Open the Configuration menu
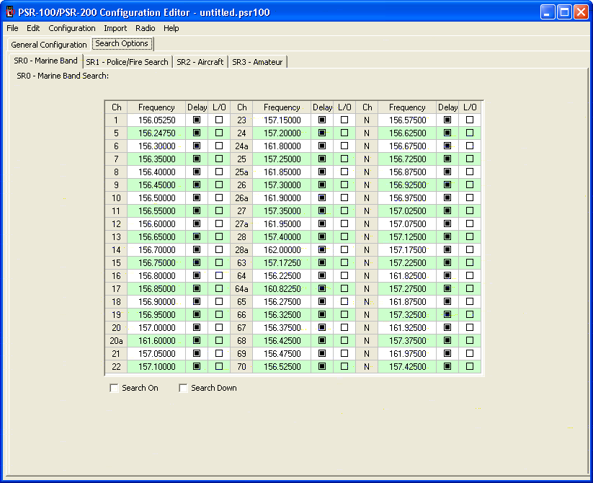 click(x=72, y=28)
